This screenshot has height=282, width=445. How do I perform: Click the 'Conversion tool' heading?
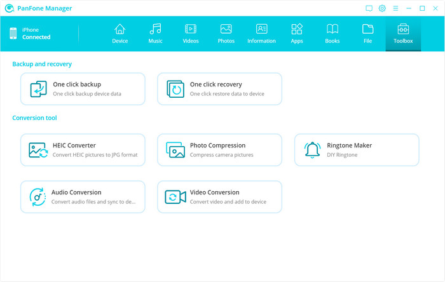tap(34, 118)
